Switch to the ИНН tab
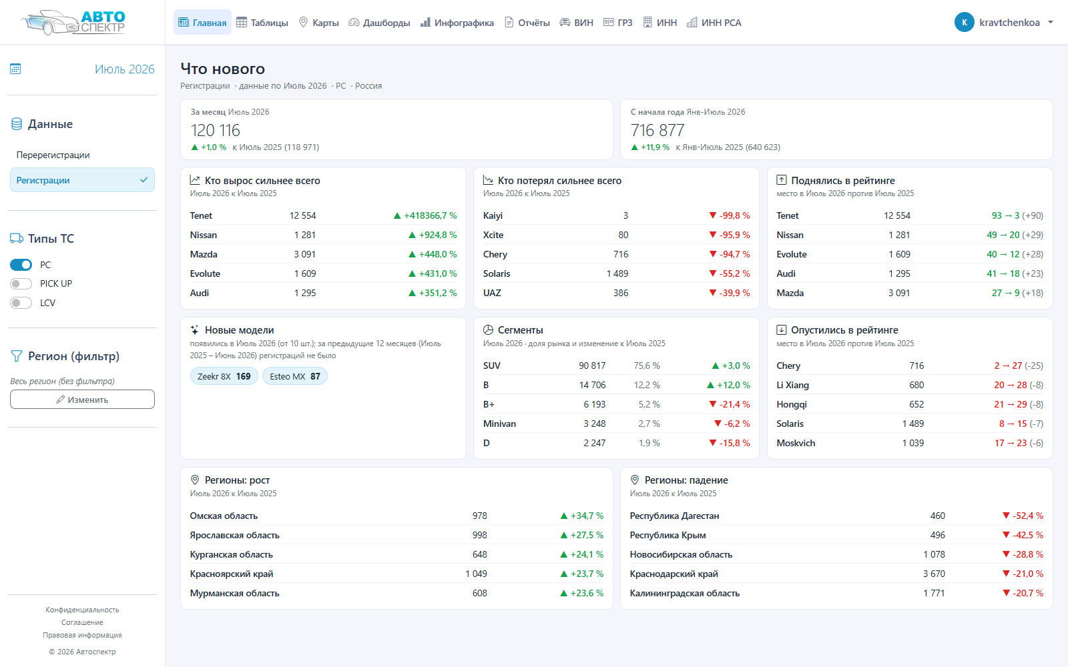The width and height of the screenshot is (1068, 667). tap(659, 22)
